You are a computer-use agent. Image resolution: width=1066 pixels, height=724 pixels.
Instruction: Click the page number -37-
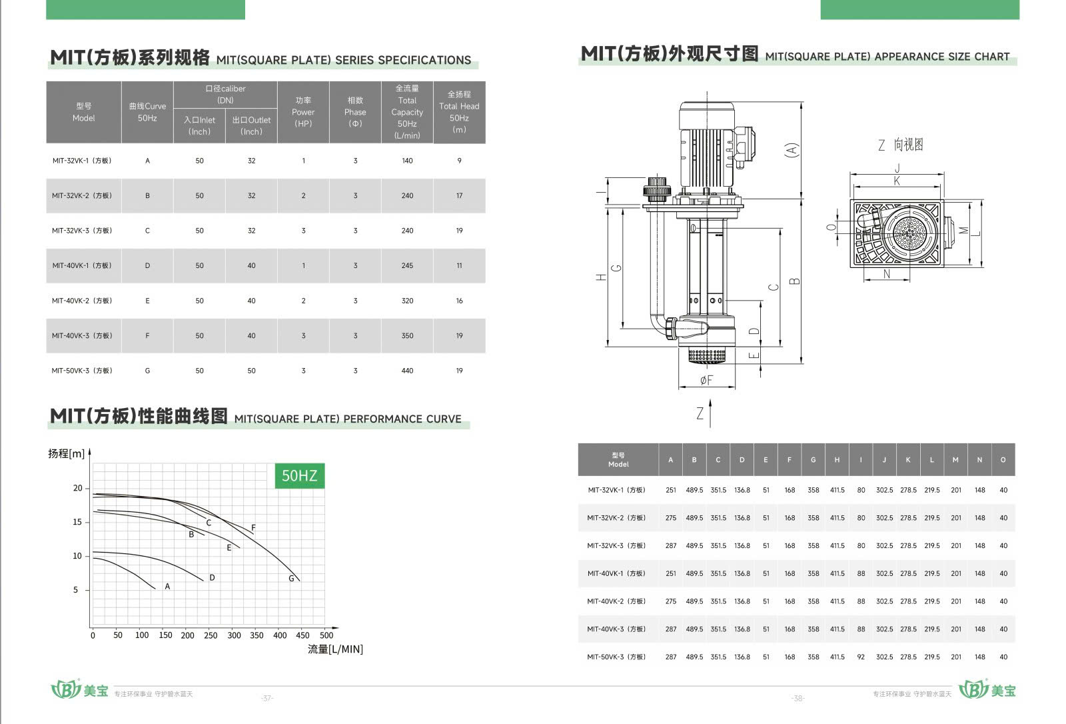[267, 698]
